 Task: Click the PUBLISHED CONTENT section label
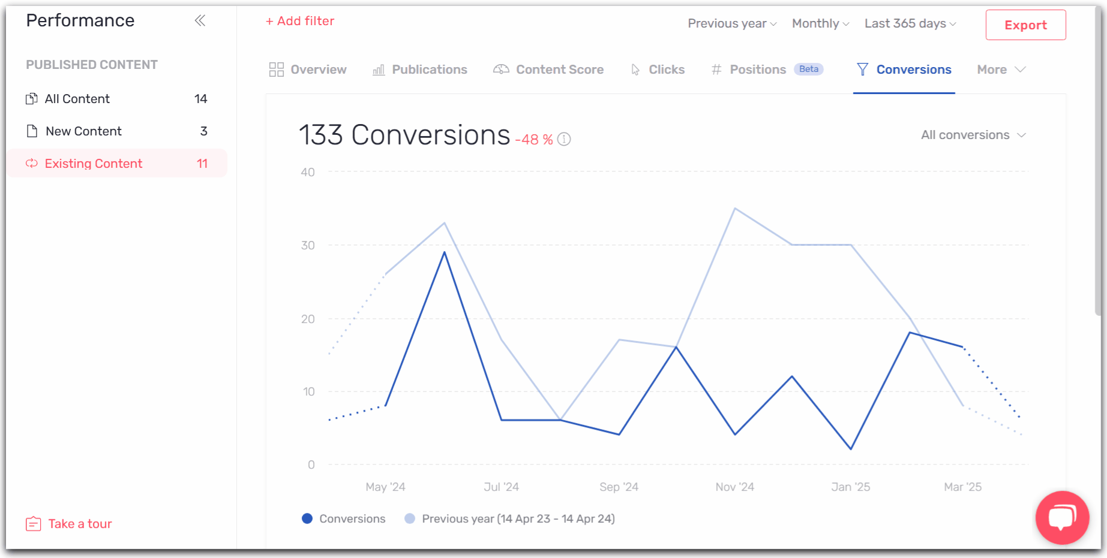click(x=92, y=65)
